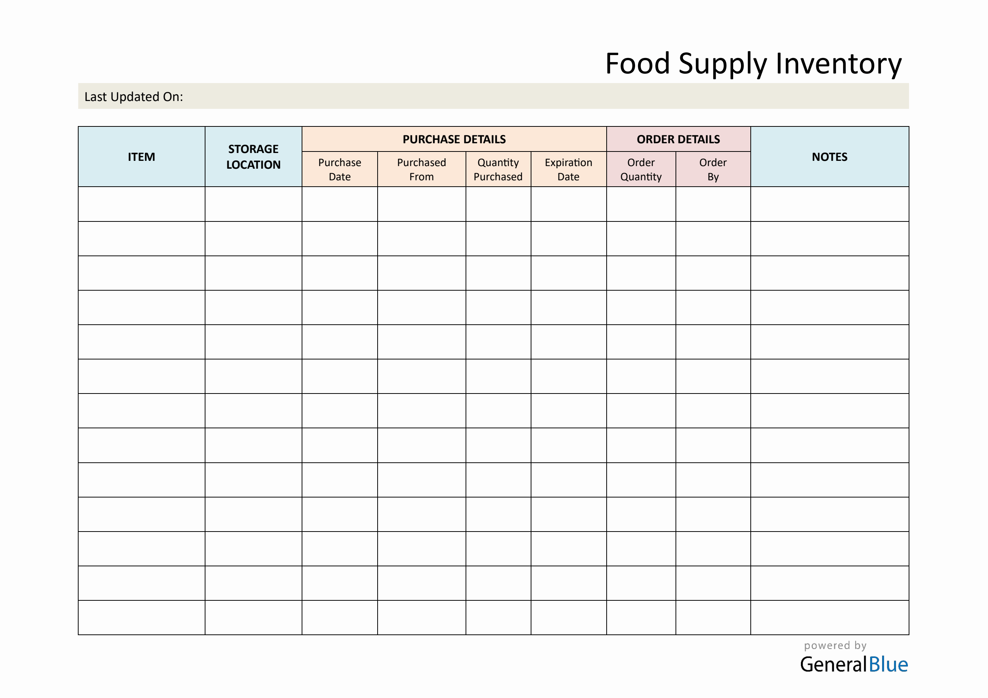Click the first empty ITEM cell
The height and width of the screenshot is (698, 988).
point(141,204)
